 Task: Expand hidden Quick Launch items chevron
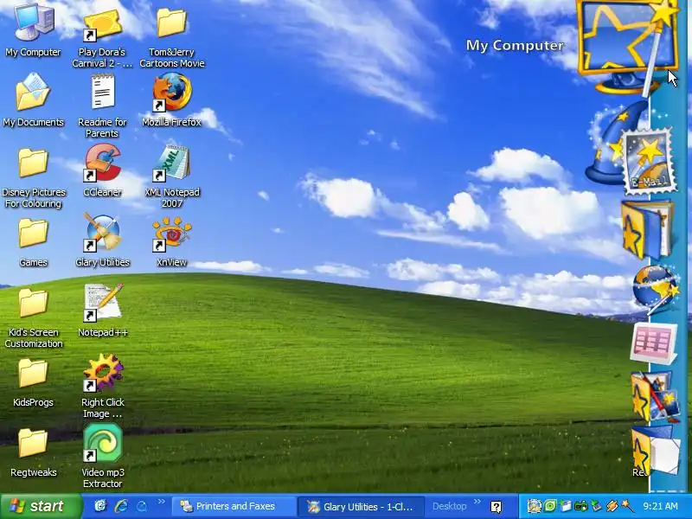[x=162, y=502]
